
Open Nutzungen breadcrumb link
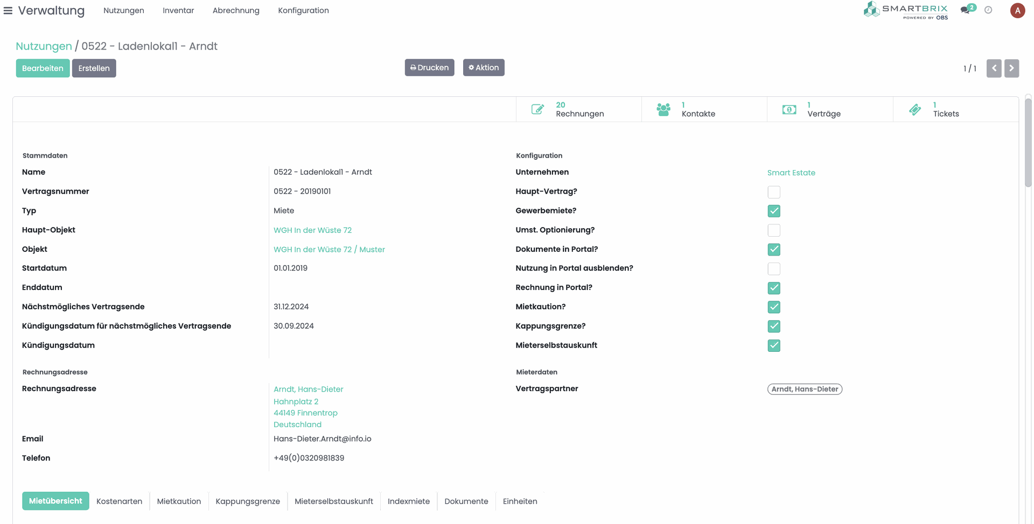(44, 46)
